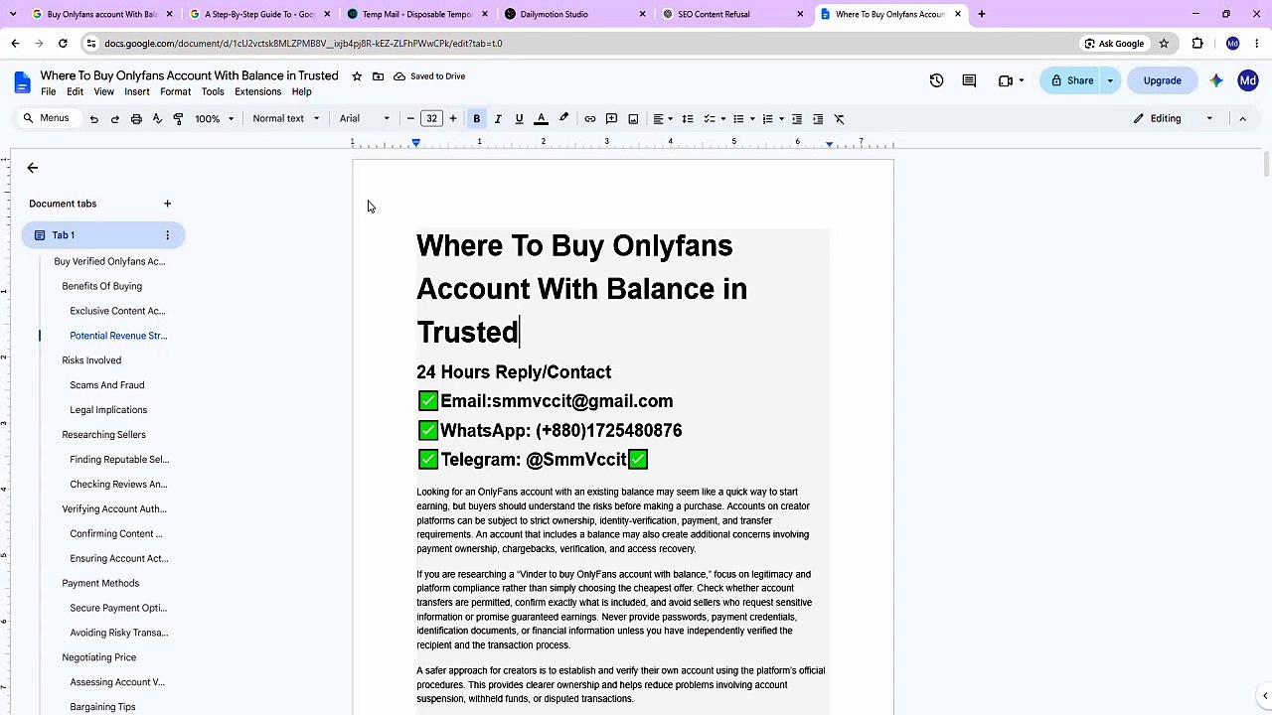
Task: Open the Format menu
Action: tap(175, 91)
